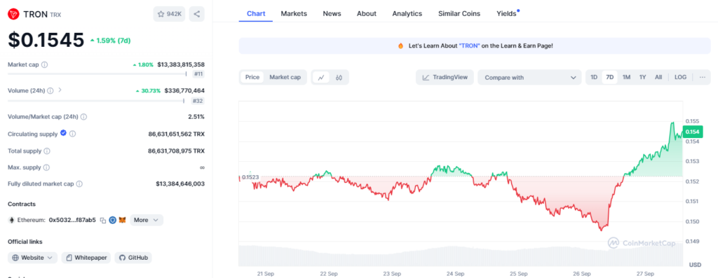This screenshot has height=278, width=718.
Task: Click the $336,770,464 volume value
Action: coord(184,90)
